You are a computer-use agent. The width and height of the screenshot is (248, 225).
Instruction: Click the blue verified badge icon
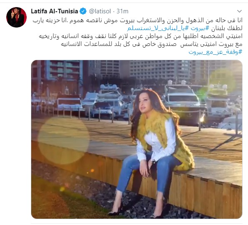click(83, 11)
